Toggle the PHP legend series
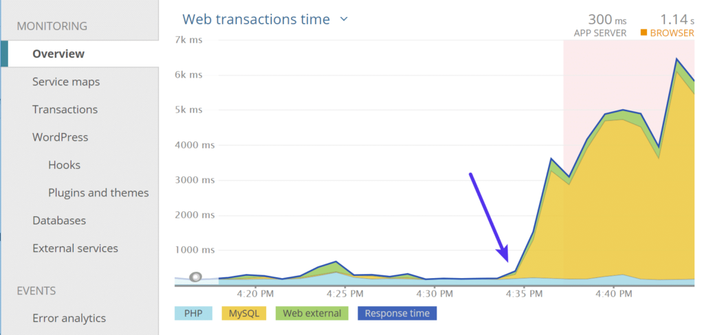Screen dimensions: 704x335 coord(192,313)
